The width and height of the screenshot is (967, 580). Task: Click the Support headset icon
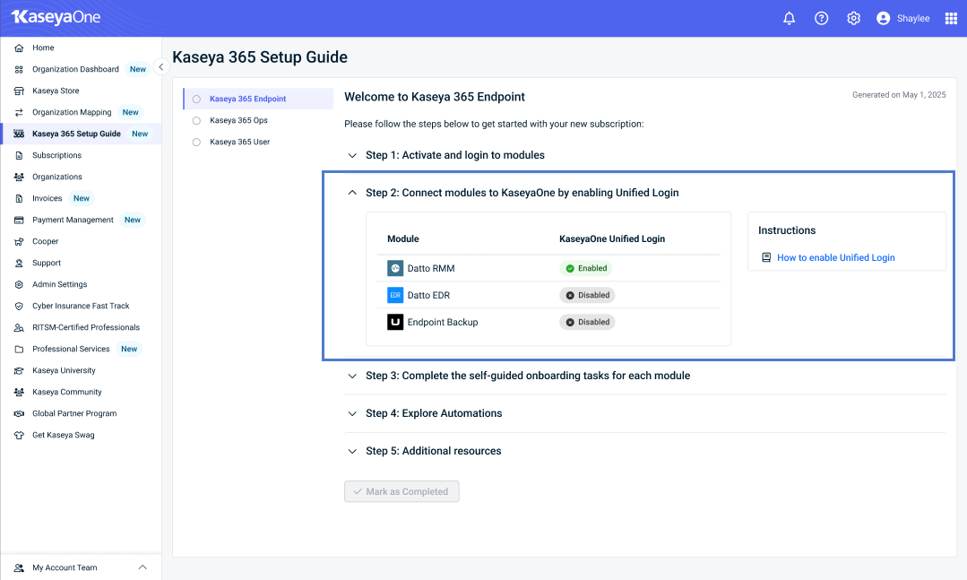pos(19,264)
